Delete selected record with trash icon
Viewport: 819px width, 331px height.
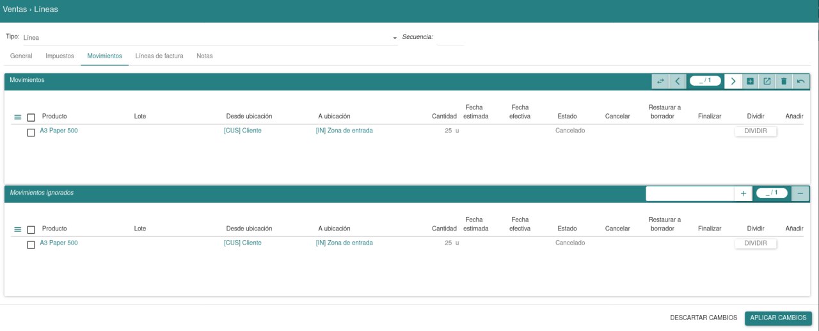click(x=783, y=81)
